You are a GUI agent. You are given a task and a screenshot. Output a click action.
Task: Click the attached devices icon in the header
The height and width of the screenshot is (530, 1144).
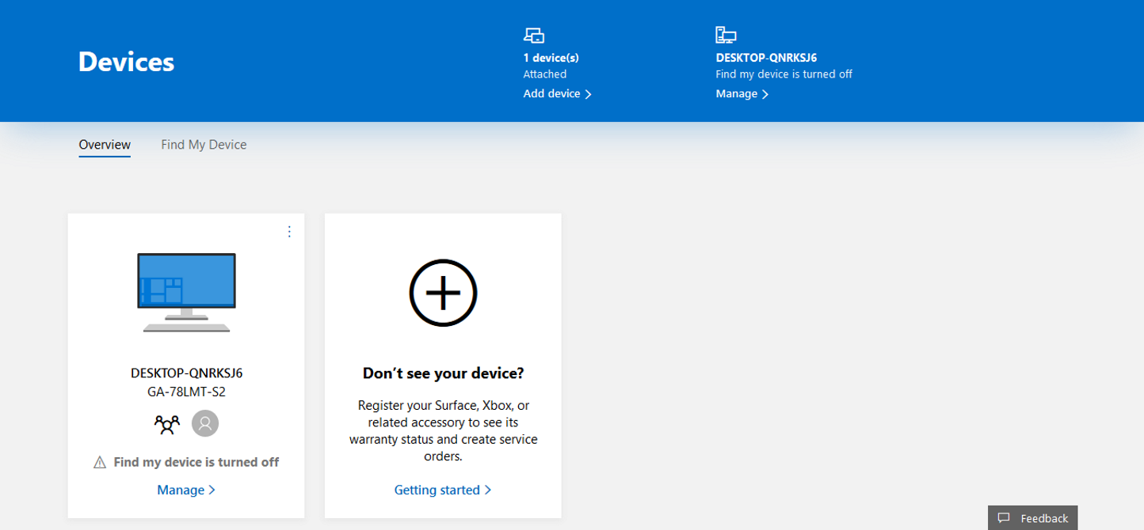pyautogui.click(x=534, y=35)
